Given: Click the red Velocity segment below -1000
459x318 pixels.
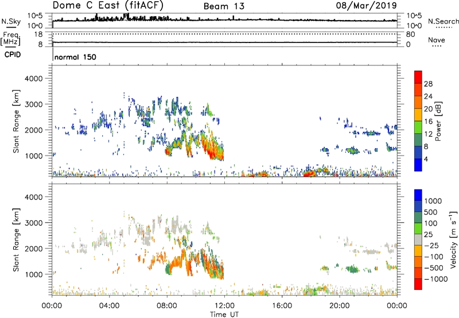Looking at the screenshot, I should [418, 284].
